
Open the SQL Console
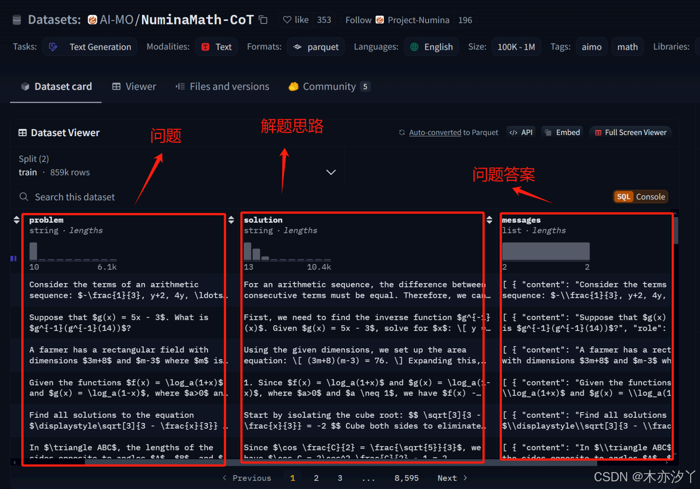pyautogui.click(x=640, y=196)
